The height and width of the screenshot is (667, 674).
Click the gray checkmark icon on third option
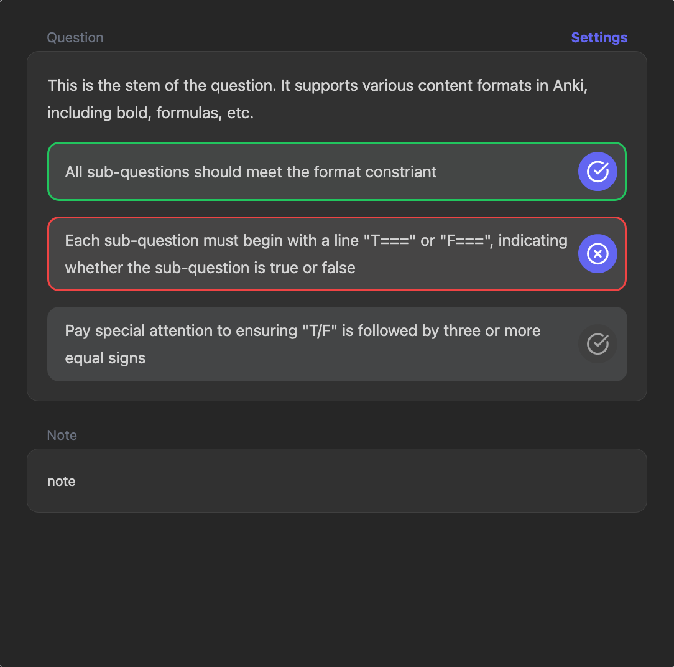tap(597, 343)
